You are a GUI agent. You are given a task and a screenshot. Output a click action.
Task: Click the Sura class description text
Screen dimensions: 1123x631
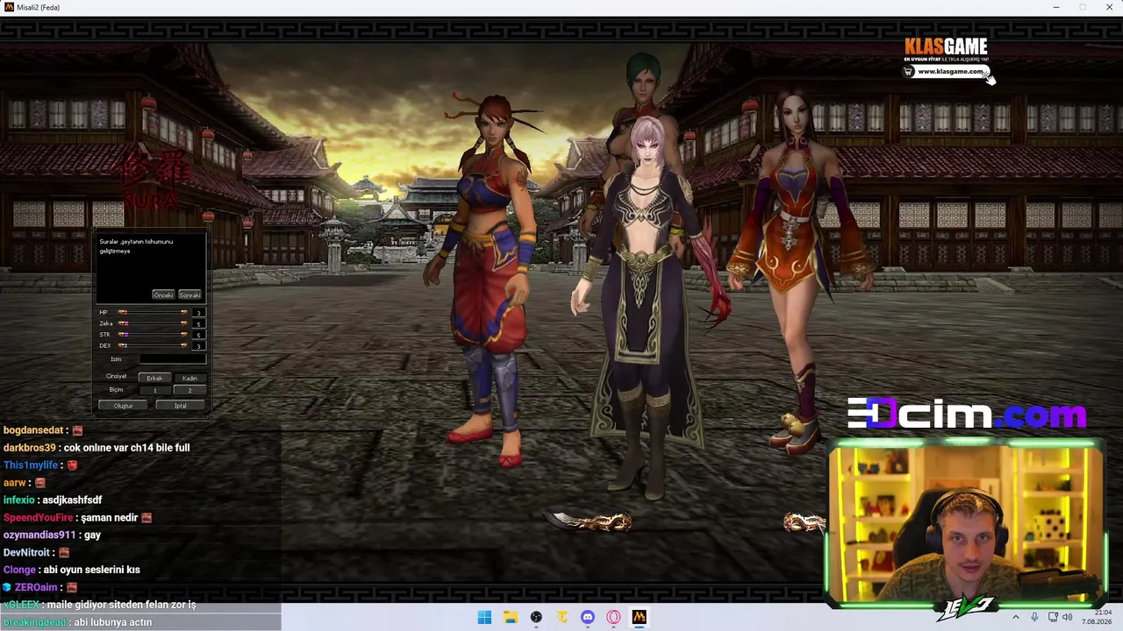136,246
